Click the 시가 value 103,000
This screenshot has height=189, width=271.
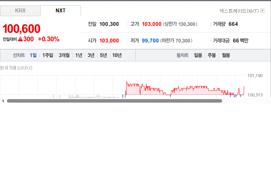coord(109,40)
